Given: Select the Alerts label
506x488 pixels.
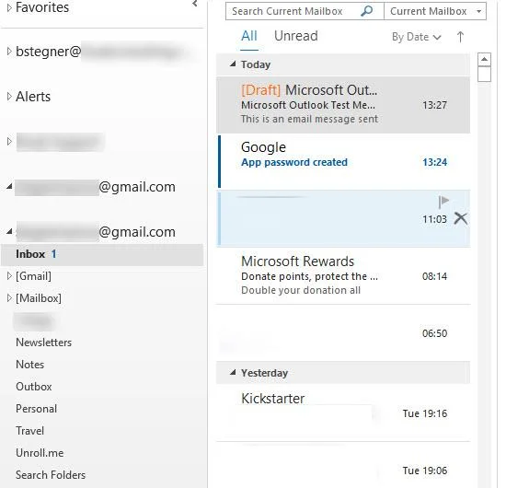Looking at the screenshot, I should (33, 97).
